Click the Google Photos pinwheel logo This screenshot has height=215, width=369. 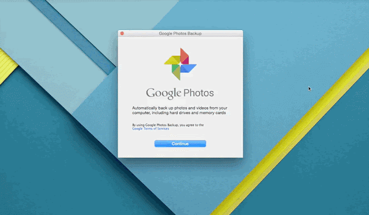(180, 64)
